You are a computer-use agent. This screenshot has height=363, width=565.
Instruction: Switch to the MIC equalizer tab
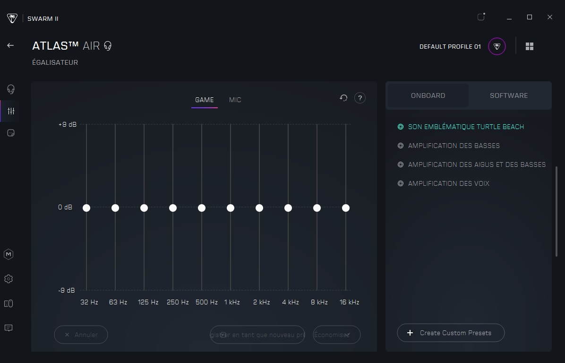coord(235,100)
